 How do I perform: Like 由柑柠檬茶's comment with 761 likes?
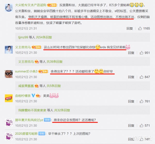(x=142, y=101)
